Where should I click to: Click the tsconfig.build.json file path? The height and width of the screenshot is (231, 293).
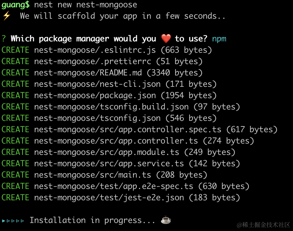[111, 107]
